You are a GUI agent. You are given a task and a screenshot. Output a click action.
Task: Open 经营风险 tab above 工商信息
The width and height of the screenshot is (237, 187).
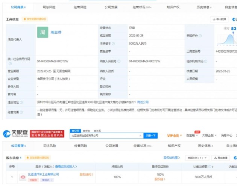pos(80,7)
